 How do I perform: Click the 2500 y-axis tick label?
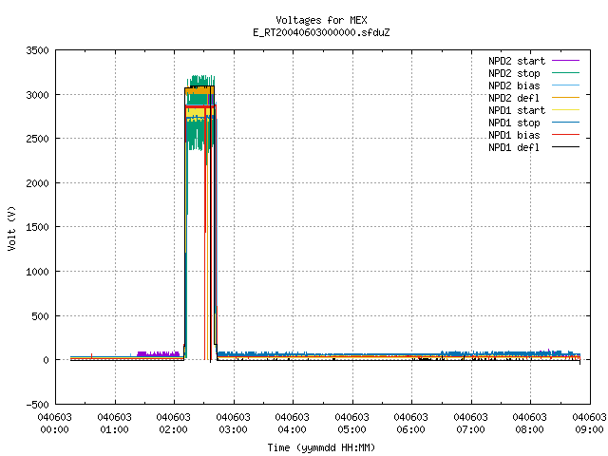37,139
